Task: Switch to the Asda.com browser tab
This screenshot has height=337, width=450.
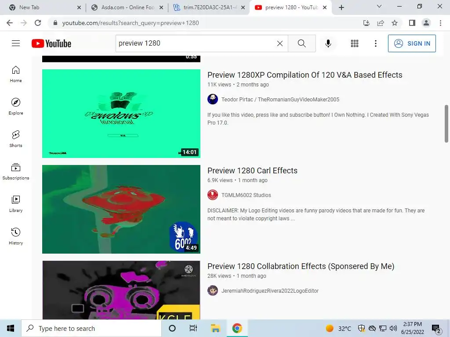Action: tap(126, 7)
